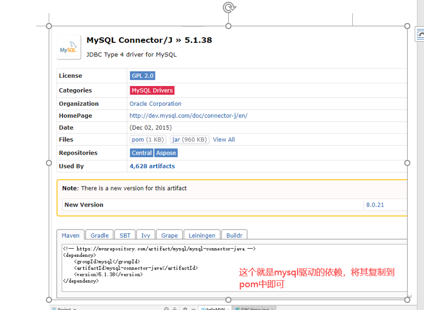Click the "Note: There is a new version" text
Image resolution: width=424 pixels, height=310 pixels.
tap(124, 188)
